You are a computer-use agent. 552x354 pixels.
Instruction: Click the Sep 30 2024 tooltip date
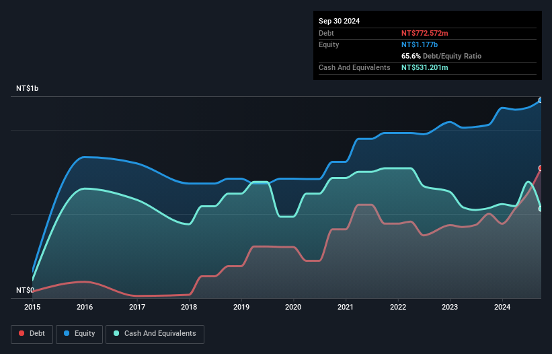(339, 21)
